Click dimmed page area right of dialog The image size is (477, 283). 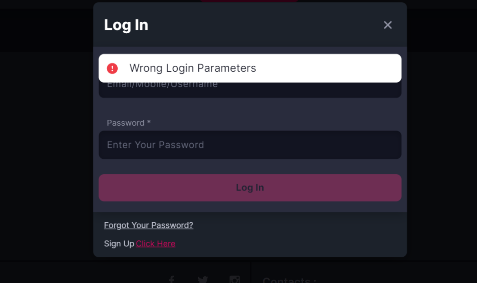point(442,151)
